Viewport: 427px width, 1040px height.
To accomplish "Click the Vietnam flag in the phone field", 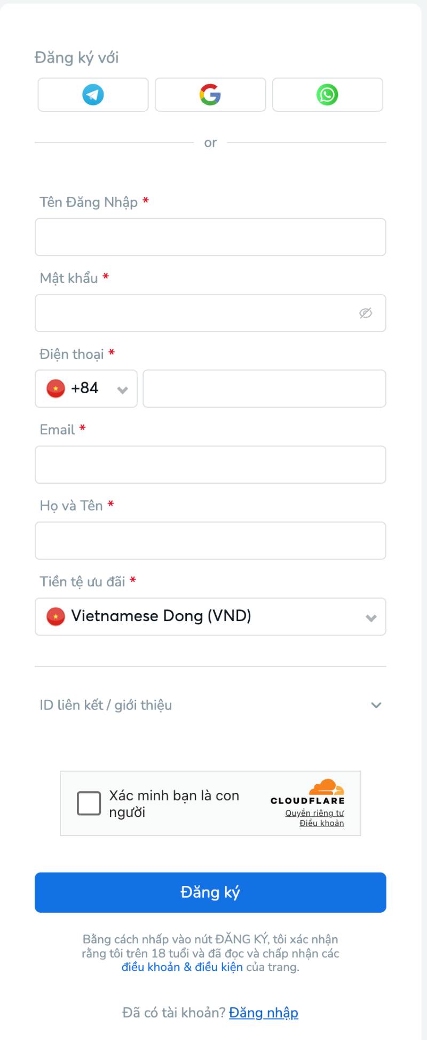I will tap(55, 389).
